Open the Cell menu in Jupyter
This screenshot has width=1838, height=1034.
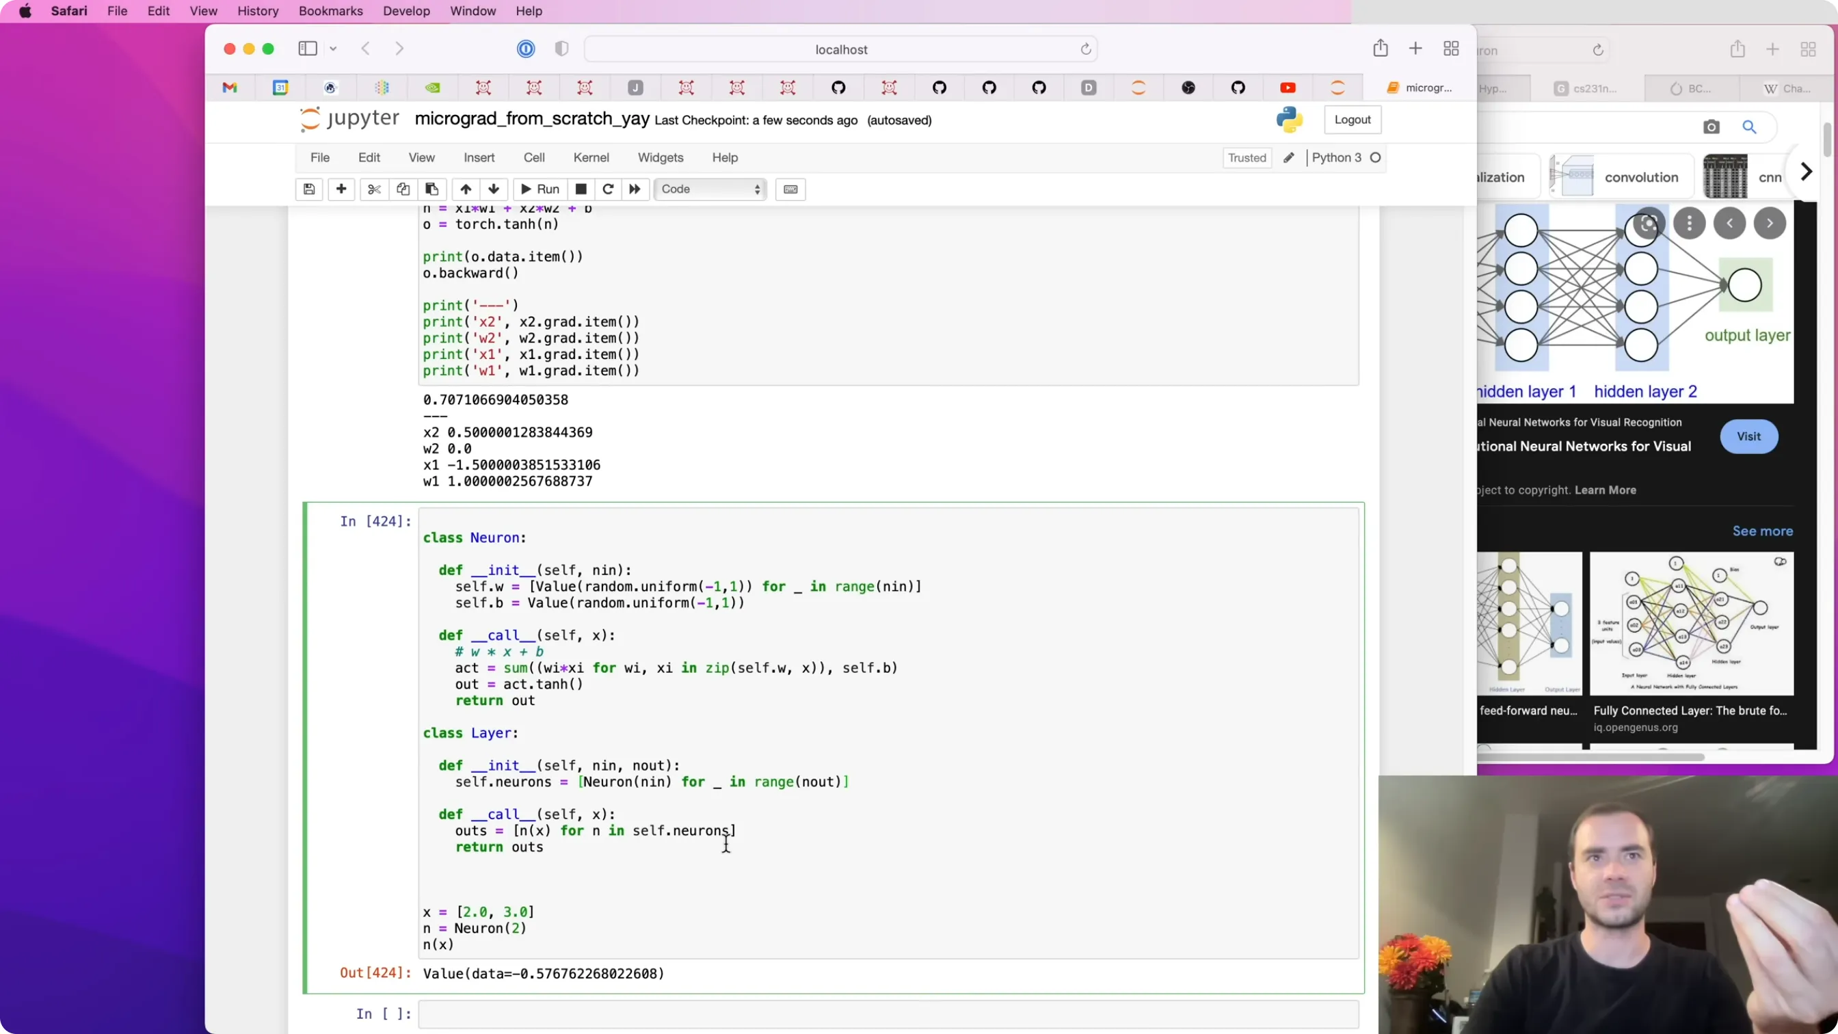(x=534, y=158)
